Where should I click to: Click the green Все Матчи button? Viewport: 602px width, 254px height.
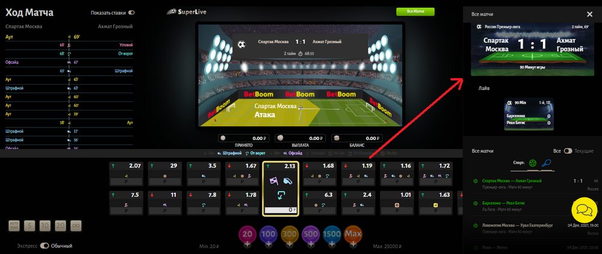click(x=415, y=12)
